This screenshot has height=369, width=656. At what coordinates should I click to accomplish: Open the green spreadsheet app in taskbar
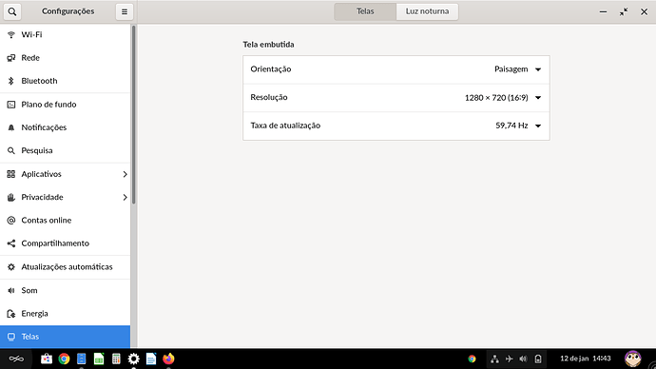click(99, 359)
